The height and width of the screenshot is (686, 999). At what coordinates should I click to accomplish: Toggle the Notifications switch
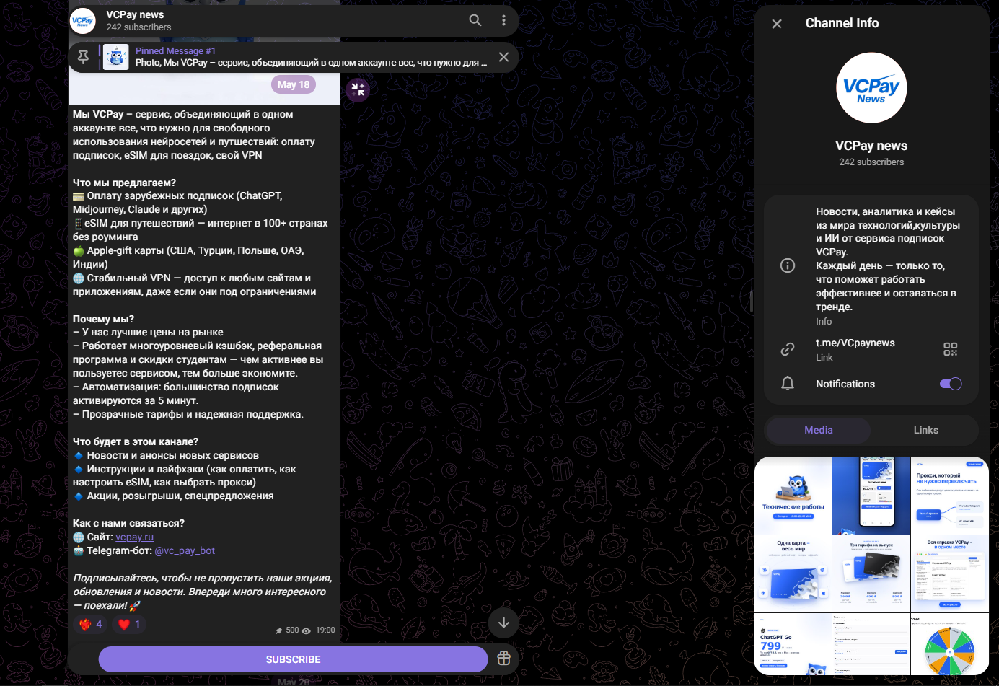[x=951, y=384]
